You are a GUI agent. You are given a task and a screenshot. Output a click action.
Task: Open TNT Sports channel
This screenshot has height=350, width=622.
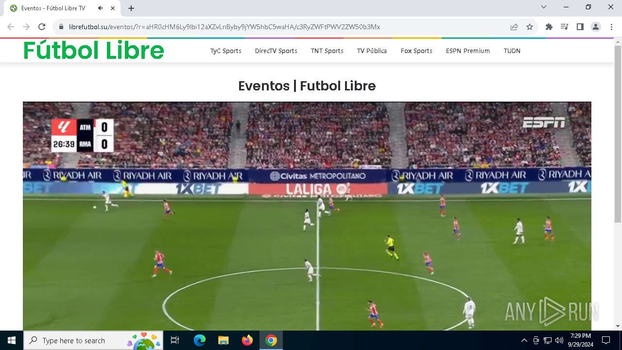coord(327,51)
